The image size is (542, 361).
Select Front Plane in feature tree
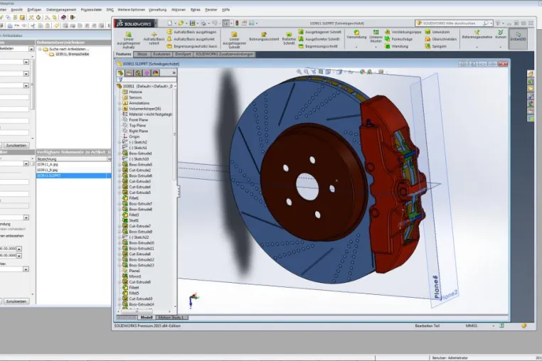(138, 120)
